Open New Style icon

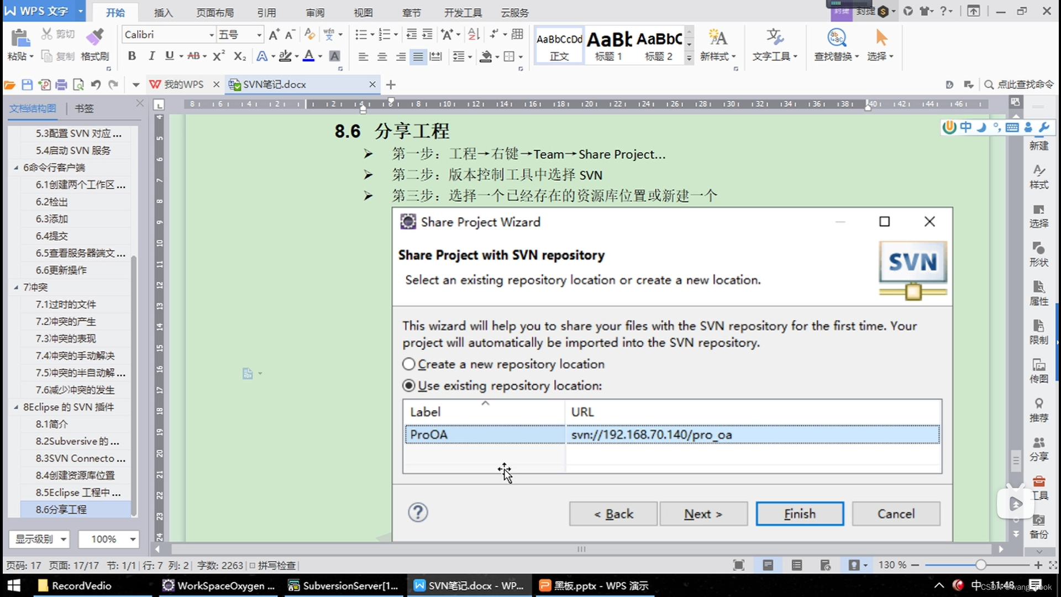point(718,38)
